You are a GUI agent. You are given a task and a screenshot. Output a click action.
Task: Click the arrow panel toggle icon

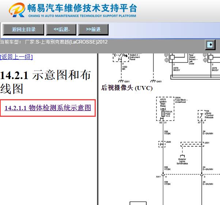tap(210, 45)
